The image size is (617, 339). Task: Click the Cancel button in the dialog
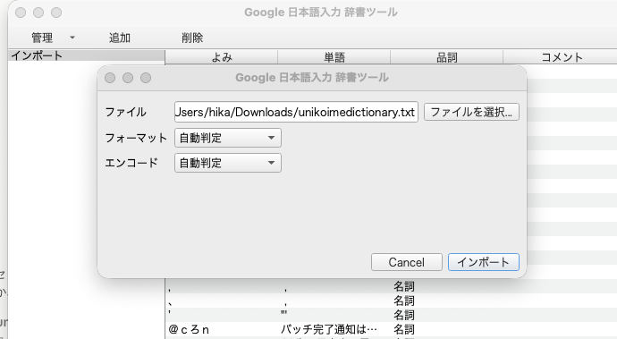coord(407,262)
